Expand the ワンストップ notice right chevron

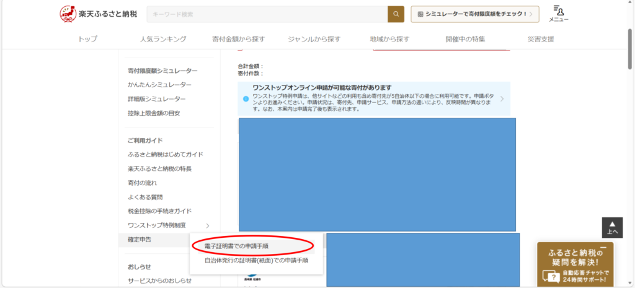(502, 98)
